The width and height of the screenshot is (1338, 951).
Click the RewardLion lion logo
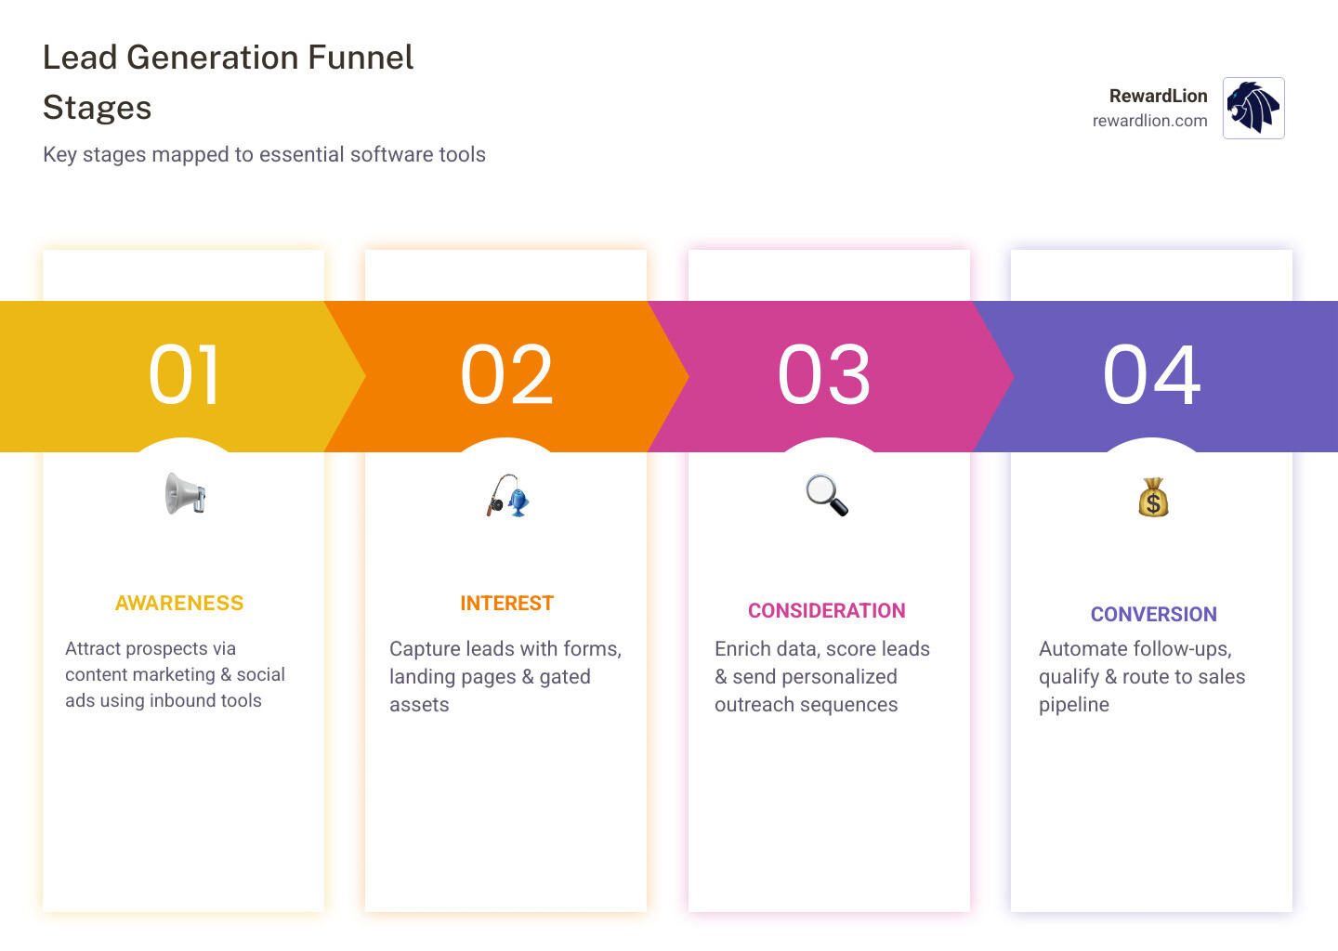(x=1253, y=109)
